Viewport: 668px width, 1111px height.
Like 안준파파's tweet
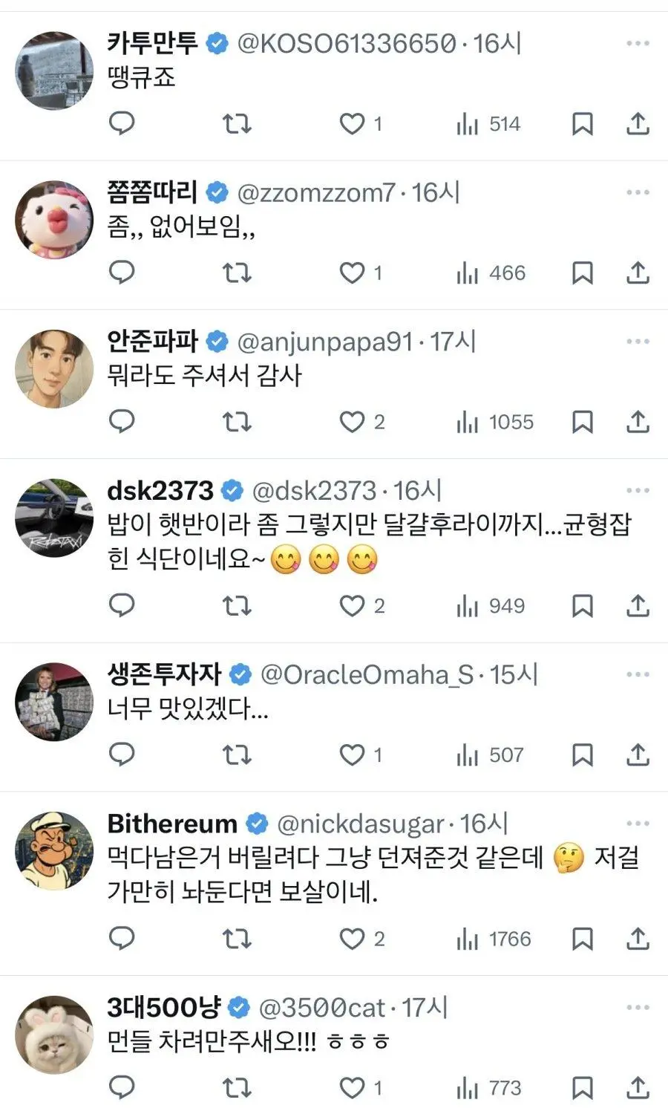pos(361,422)
